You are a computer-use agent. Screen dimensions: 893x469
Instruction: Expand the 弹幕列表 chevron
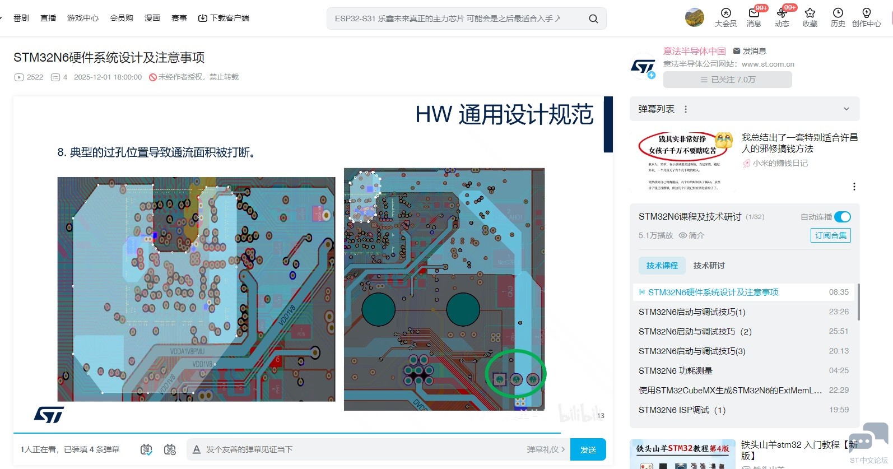pos(846,109)
